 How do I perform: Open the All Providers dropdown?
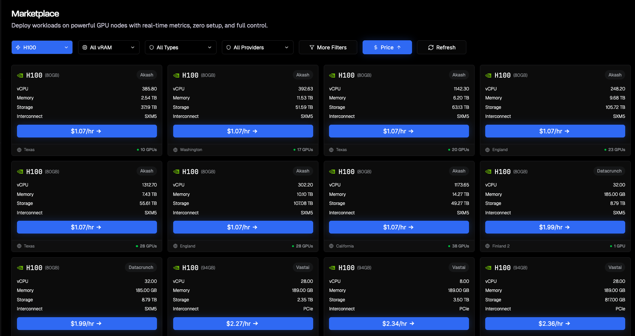pos(257,47)
